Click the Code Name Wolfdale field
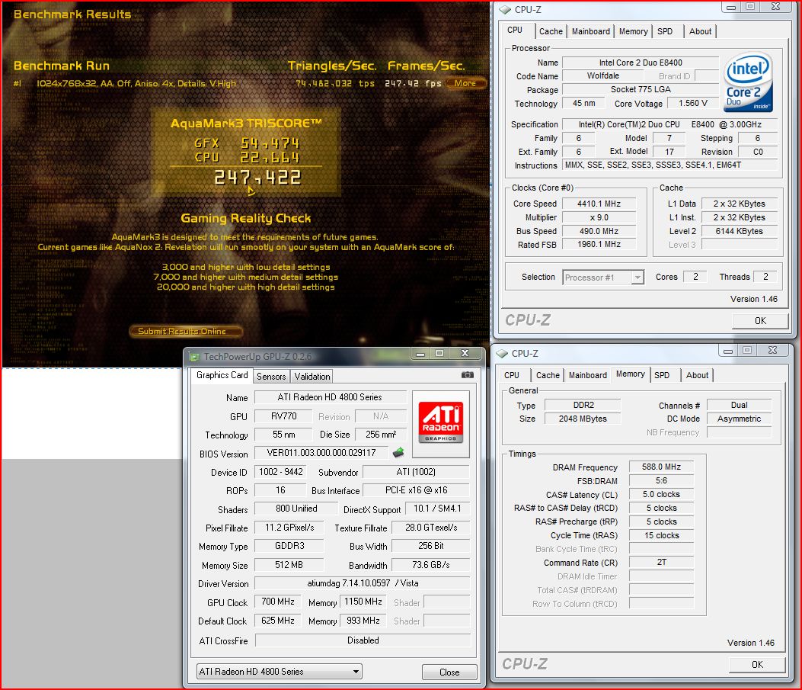 click(603, 75)
